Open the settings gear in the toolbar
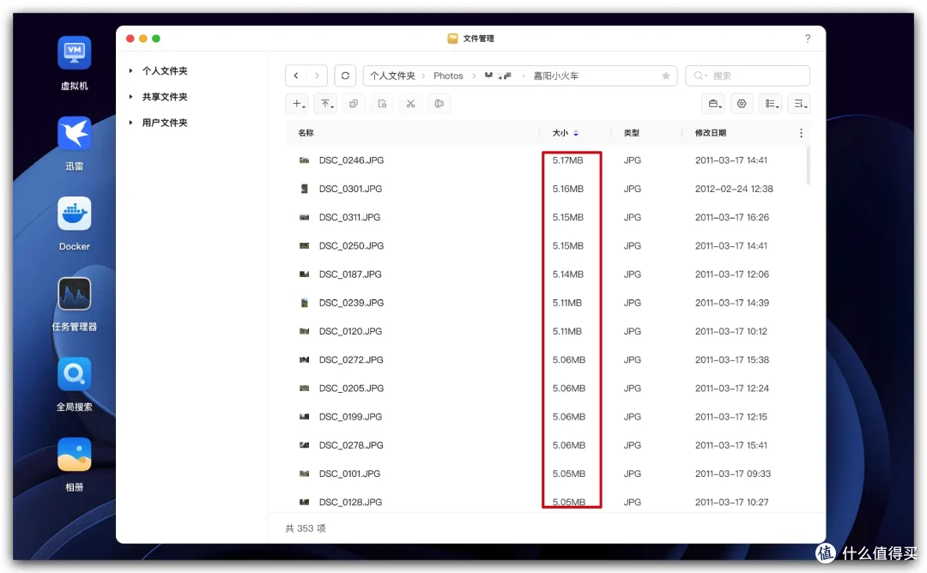This screenshot has width=927, height=573. 742,104
